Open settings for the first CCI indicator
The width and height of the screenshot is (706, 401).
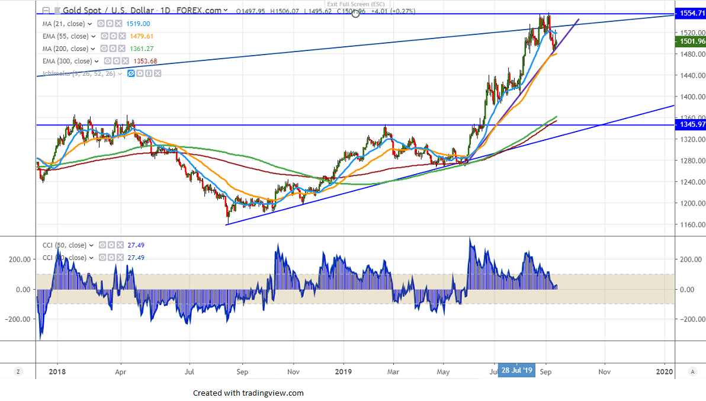click(111, 245)
